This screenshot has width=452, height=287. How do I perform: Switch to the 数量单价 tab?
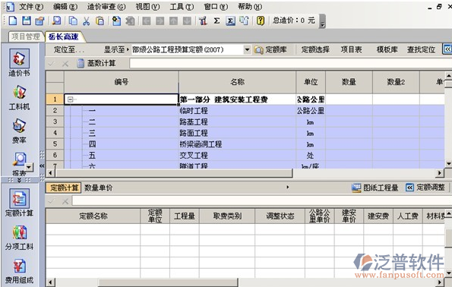point(98,188)
